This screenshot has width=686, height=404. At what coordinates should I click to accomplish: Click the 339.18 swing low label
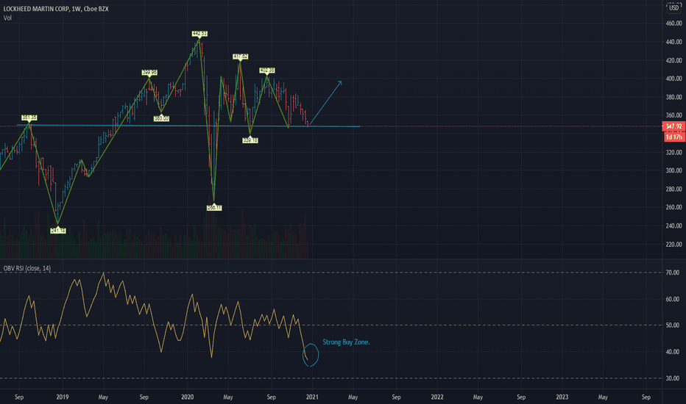250,140
